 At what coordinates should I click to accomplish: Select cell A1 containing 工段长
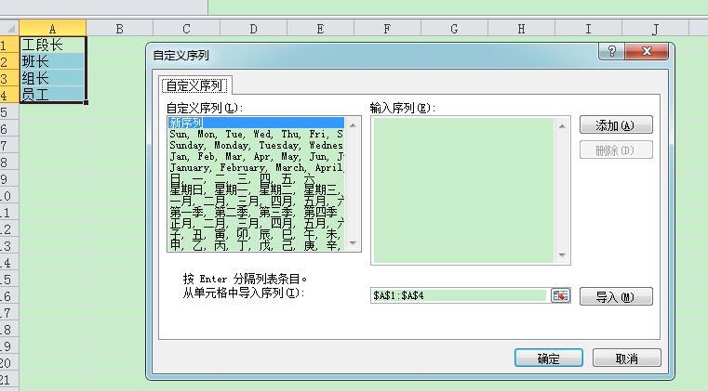click(52, 45)
